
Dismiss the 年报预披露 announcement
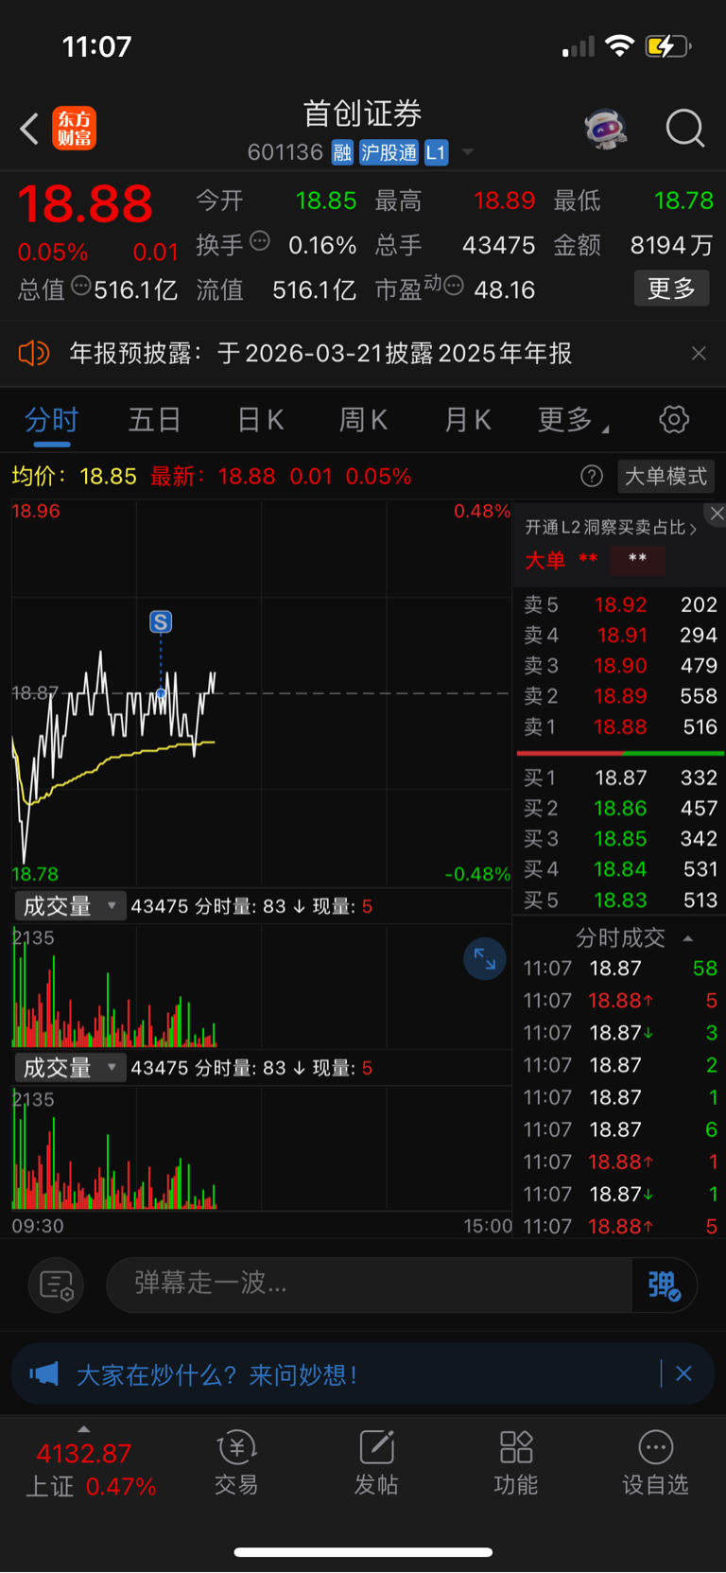coord(699,353)
